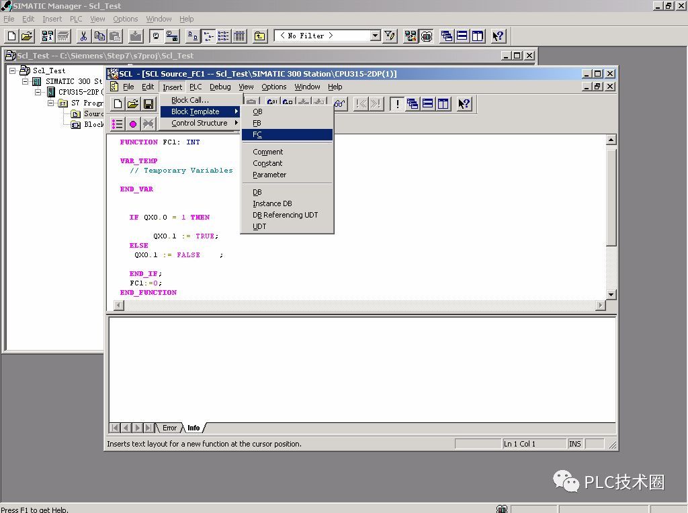Insert DB Referencing UDT template

click(x=287, y=215)
